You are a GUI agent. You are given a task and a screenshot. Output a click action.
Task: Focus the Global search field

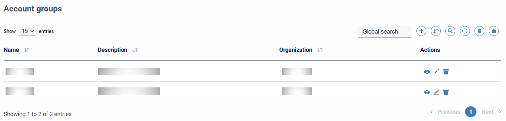pyautogui.click(x=384, y=32)
